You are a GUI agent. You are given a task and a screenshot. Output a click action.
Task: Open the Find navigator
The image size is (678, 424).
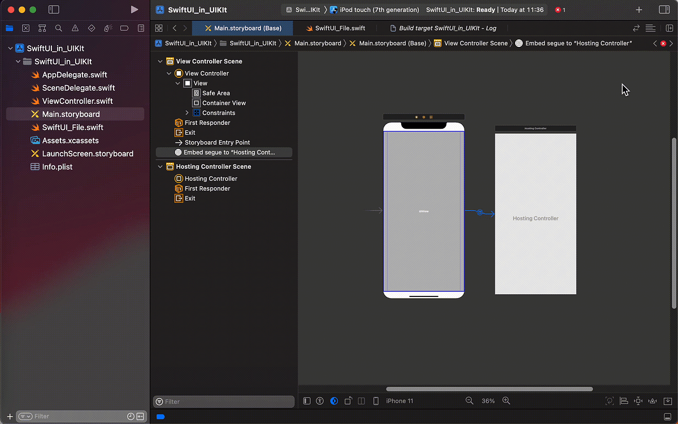(x=58, y=28)
